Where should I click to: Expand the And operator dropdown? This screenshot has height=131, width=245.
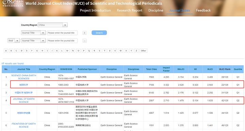click(14, 40)
